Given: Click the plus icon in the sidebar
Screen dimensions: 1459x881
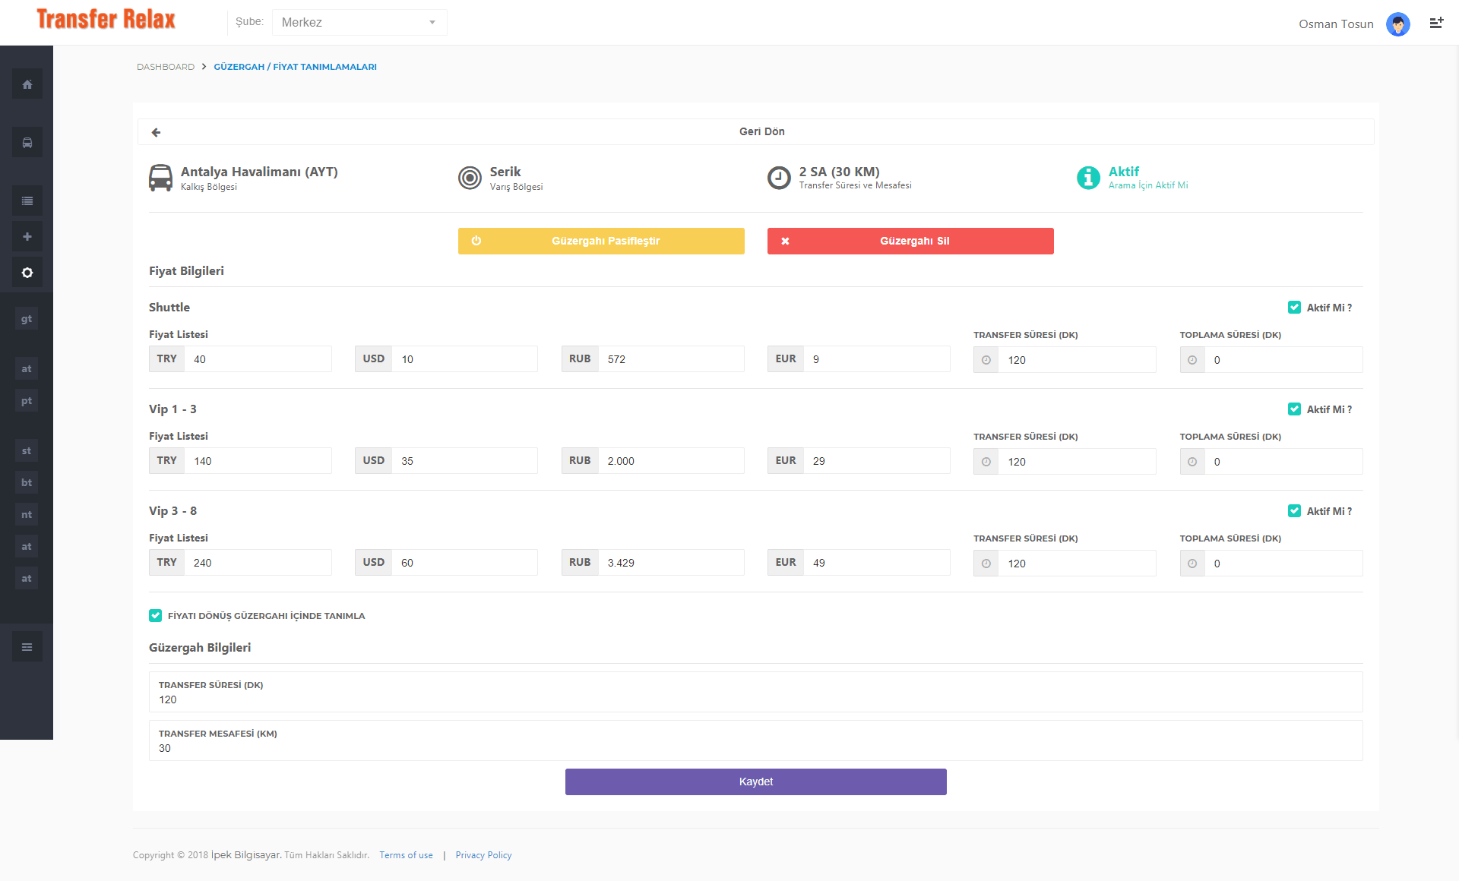Looking at the screenshot, I should pyautogui.click(x=27, y=237).
